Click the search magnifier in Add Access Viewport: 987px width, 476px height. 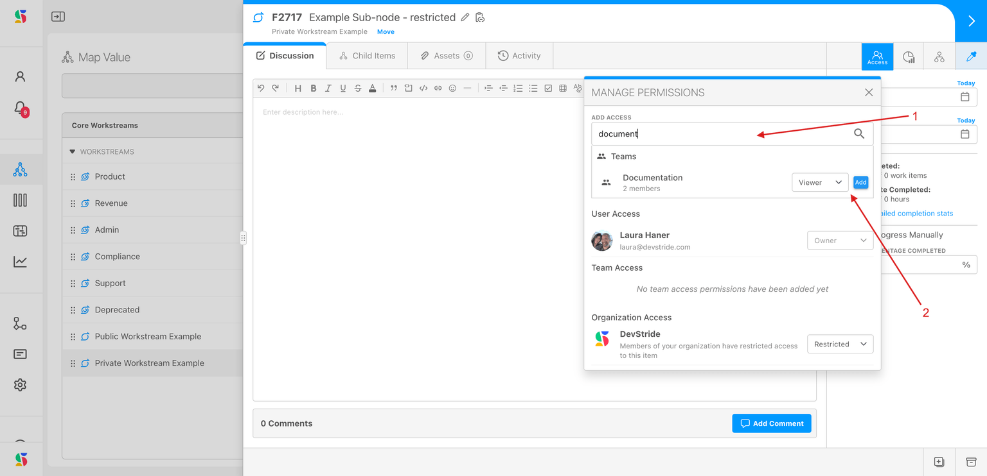[x=859, y=133]
